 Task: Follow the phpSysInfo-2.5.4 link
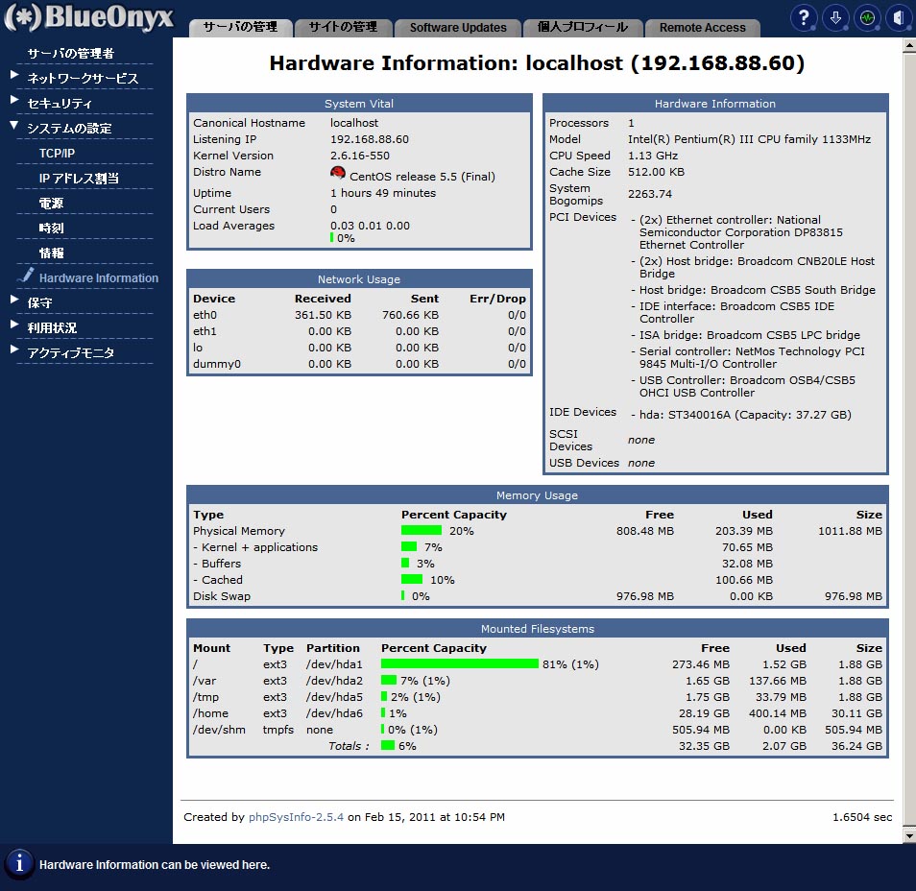(296, 817)
